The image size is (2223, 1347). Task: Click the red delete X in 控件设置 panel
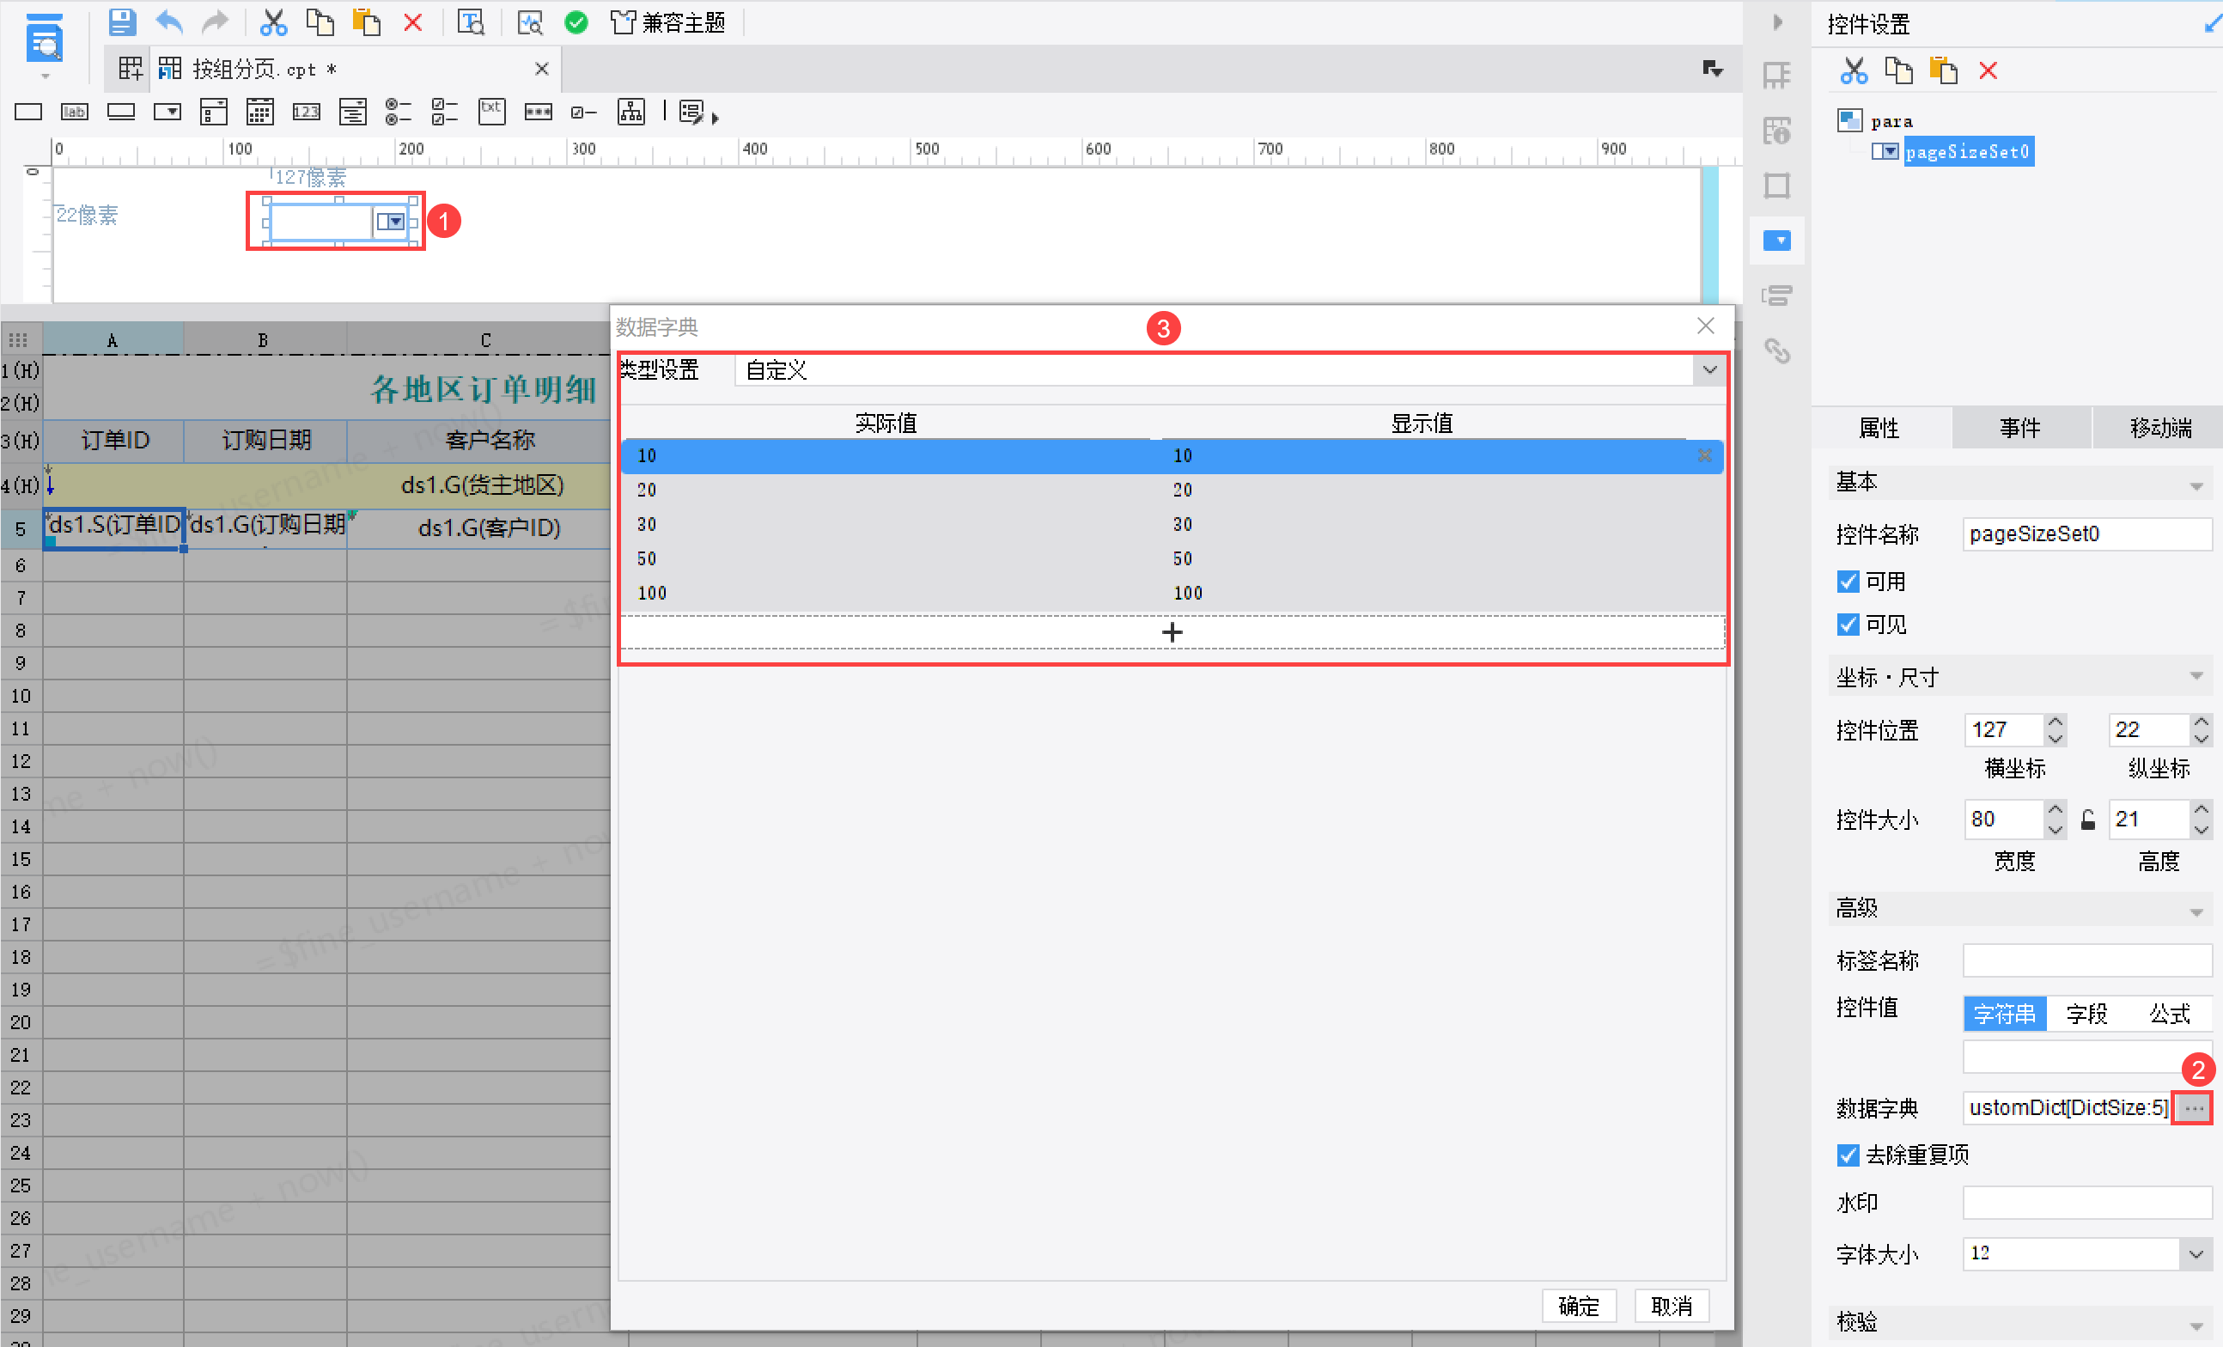1988,70
